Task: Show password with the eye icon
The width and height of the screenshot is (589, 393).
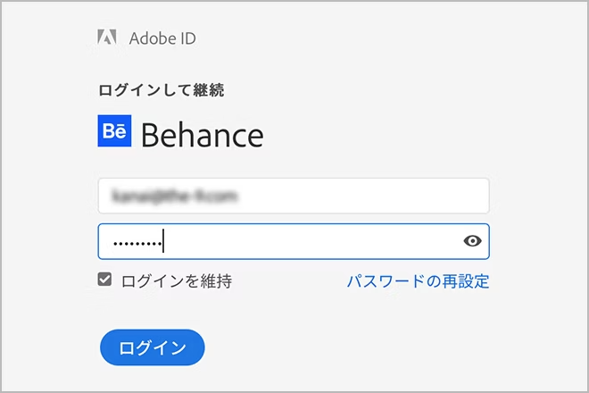Action: 473,240
